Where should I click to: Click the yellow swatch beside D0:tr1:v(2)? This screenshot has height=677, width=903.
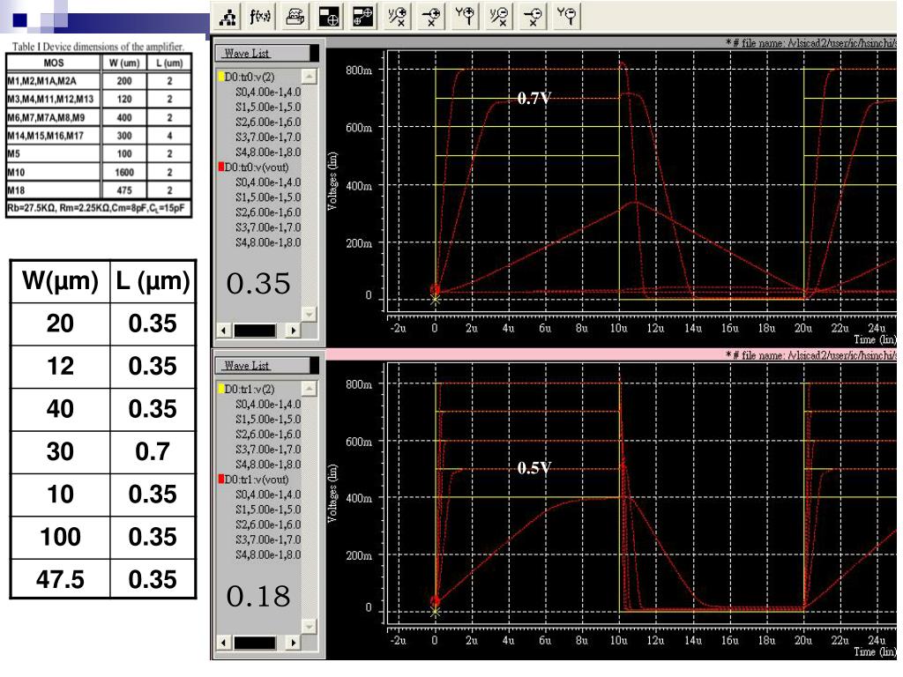click(x=220, y=389)
